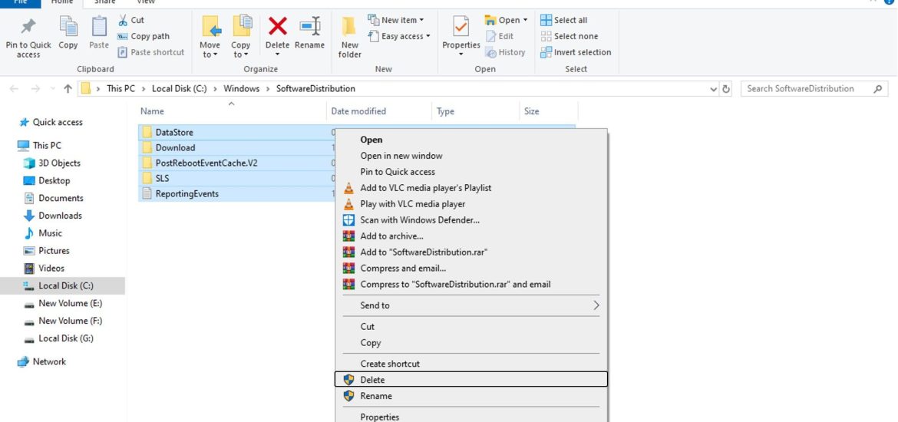This screenshot has width=898, height=422.
Task: Select the SLS folder
Action: point(162,179)
